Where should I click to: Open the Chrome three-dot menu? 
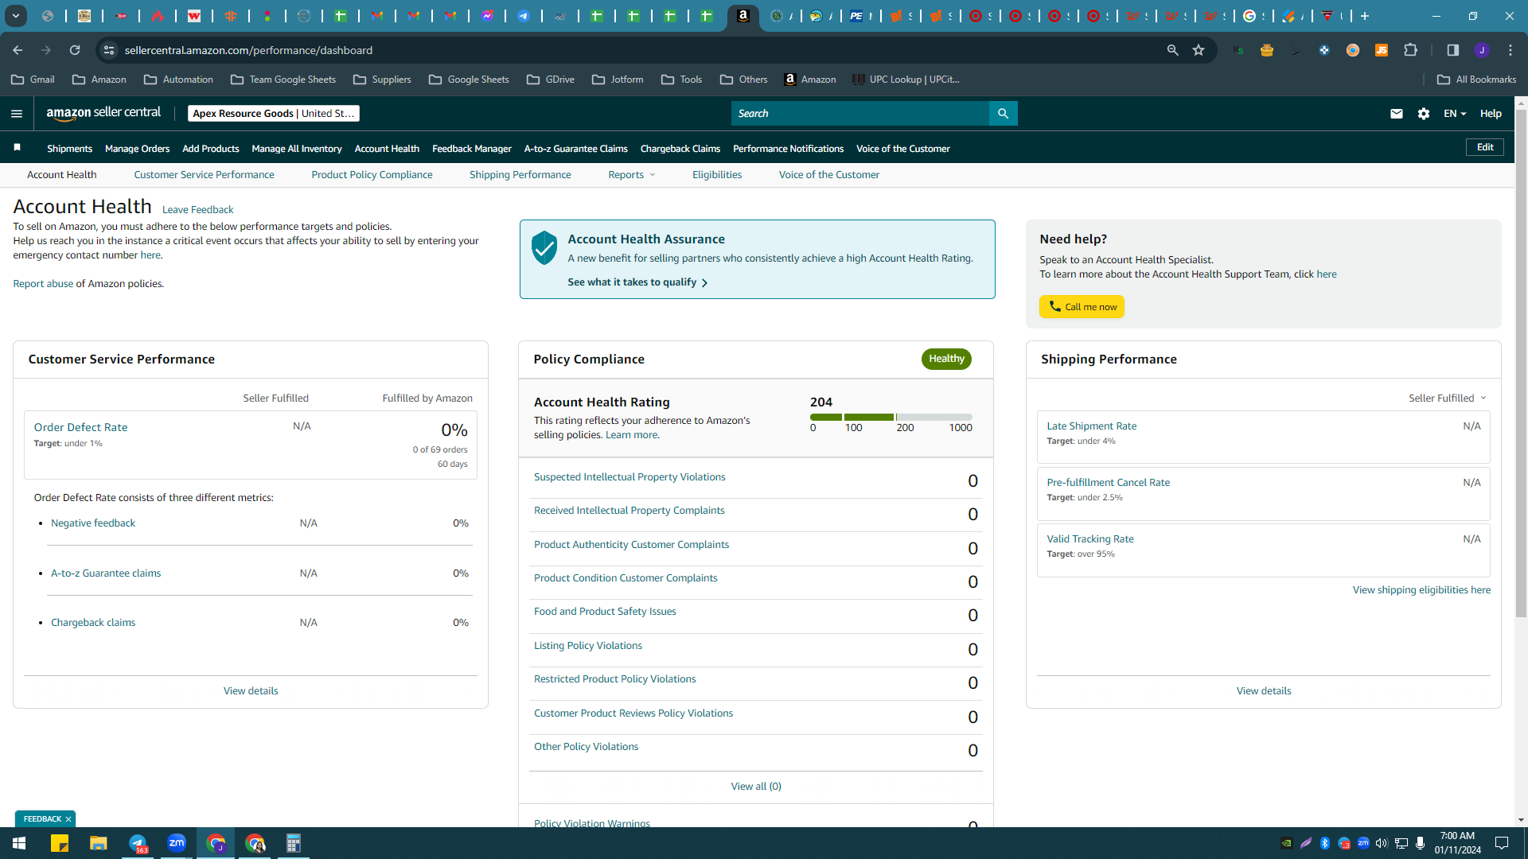point(1510,50)
